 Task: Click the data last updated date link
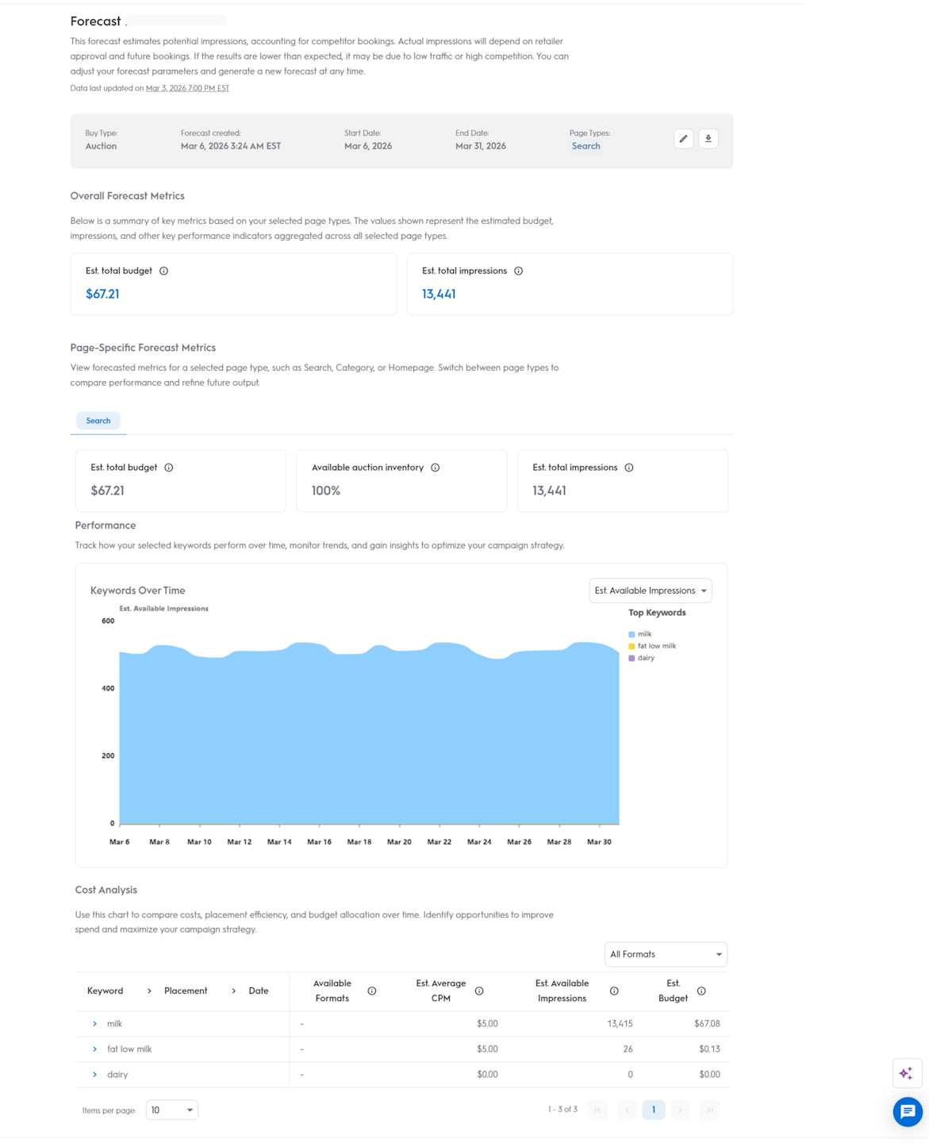click(187, 89)
